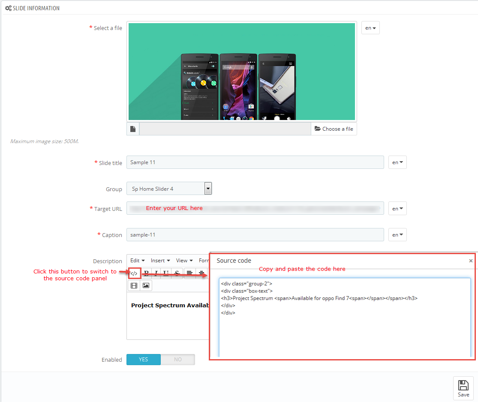478x402 pixels.
Task: Open the Edit menu in editor
Action: click(138, 261)
